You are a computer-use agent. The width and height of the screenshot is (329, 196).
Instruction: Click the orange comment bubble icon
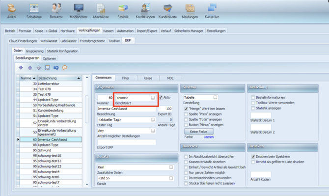coord(65,68)
